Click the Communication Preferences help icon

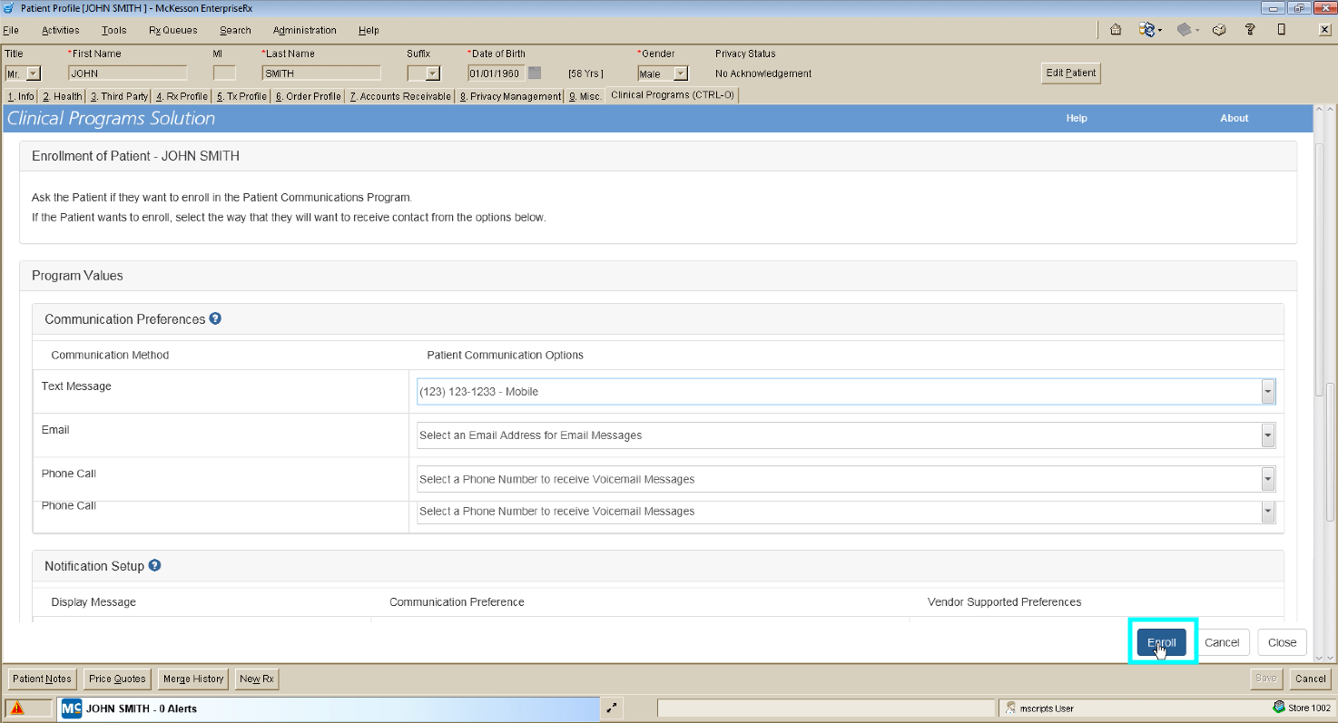click(215, 318)
